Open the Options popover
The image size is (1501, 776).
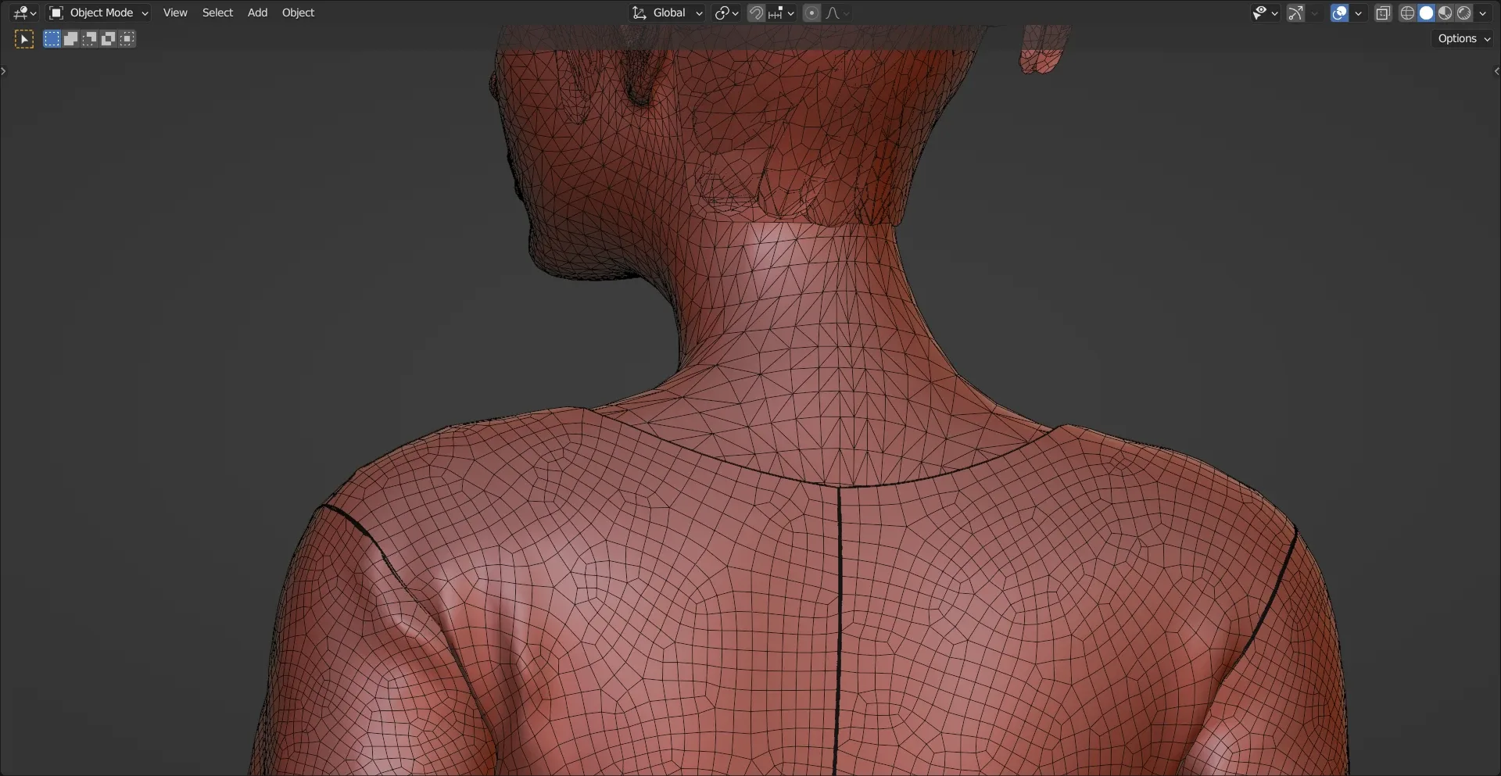pyautogui.click(x=1463, y=38)
